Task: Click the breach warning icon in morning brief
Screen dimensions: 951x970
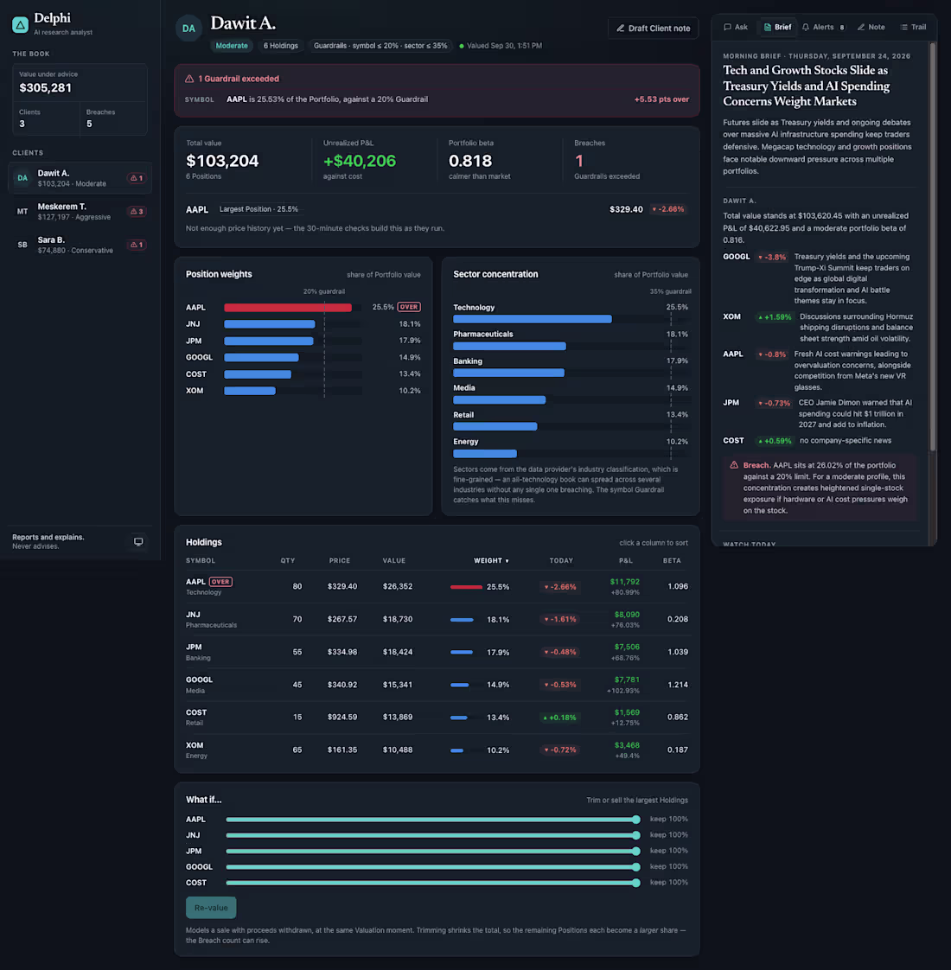Action: click(734, 465)
